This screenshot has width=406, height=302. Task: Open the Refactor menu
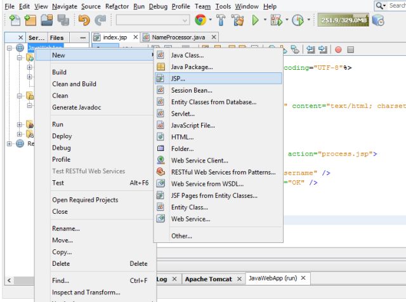pos(117,6)
